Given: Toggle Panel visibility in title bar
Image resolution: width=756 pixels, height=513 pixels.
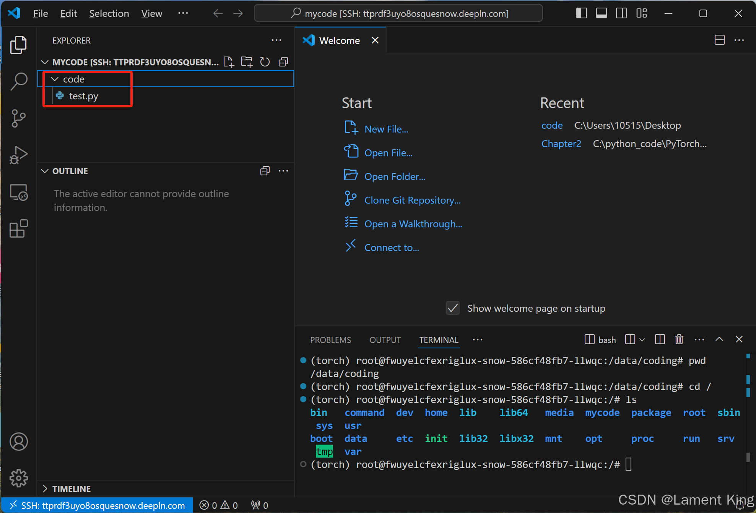Looking at the screenshot, I should 601,13.
